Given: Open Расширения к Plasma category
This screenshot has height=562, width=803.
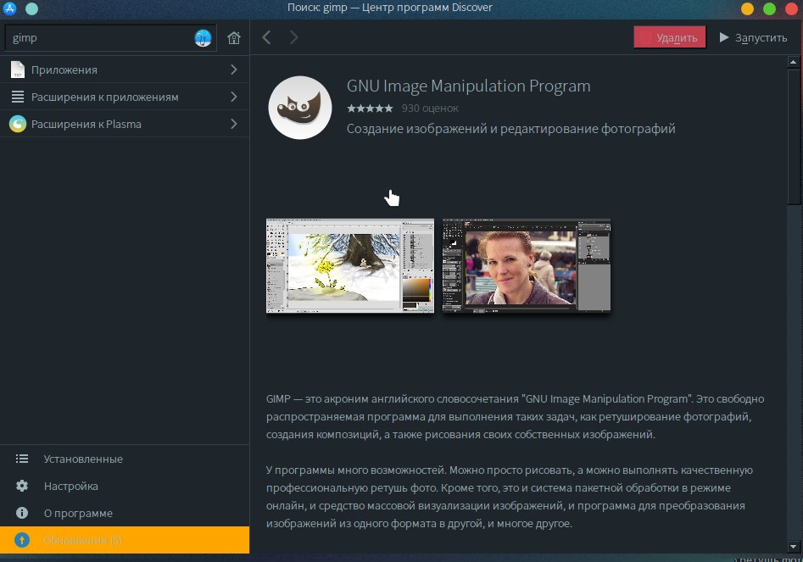Looking at the screenshot, I should (x=125, y=124).
